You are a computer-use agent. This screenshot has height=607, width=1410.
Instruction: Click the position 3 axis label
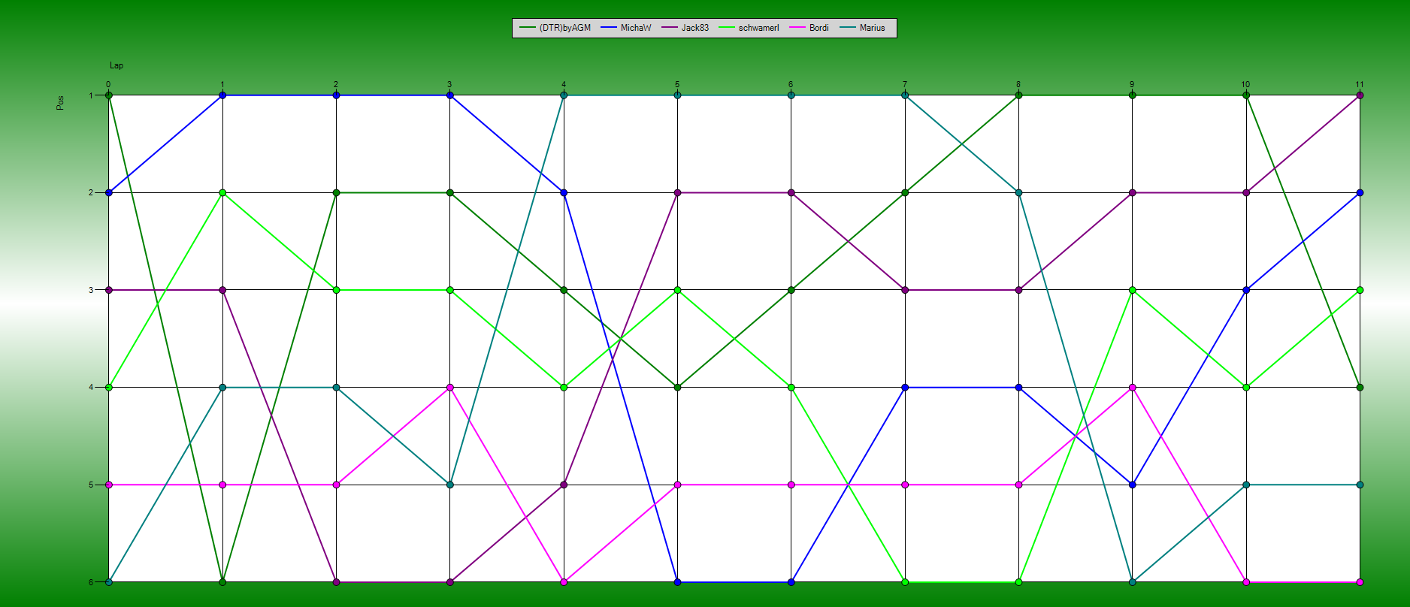91,290
